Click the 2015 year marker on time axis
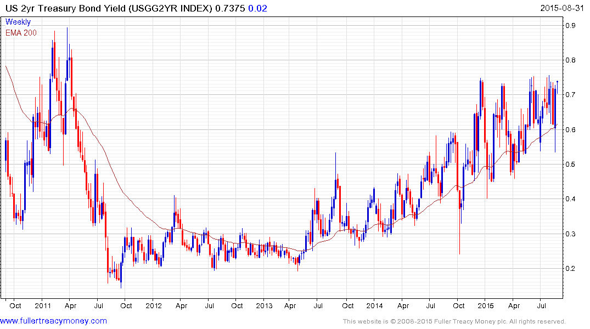Viewport: 590px width, 329px height. coord(485,305)
